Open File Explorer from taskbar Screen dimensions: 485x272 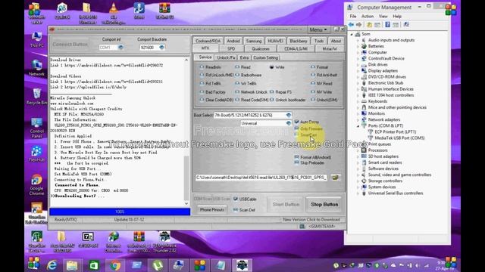[x=72, y=265]
